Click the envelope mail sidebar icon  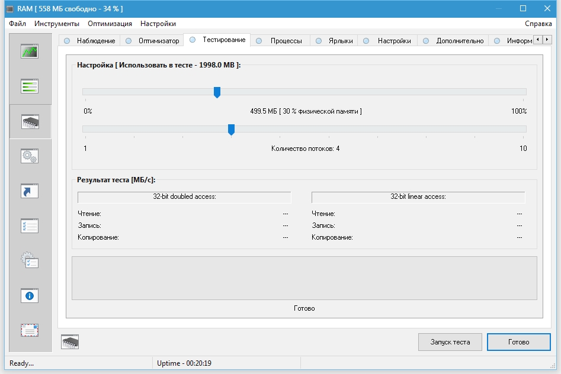30,330
